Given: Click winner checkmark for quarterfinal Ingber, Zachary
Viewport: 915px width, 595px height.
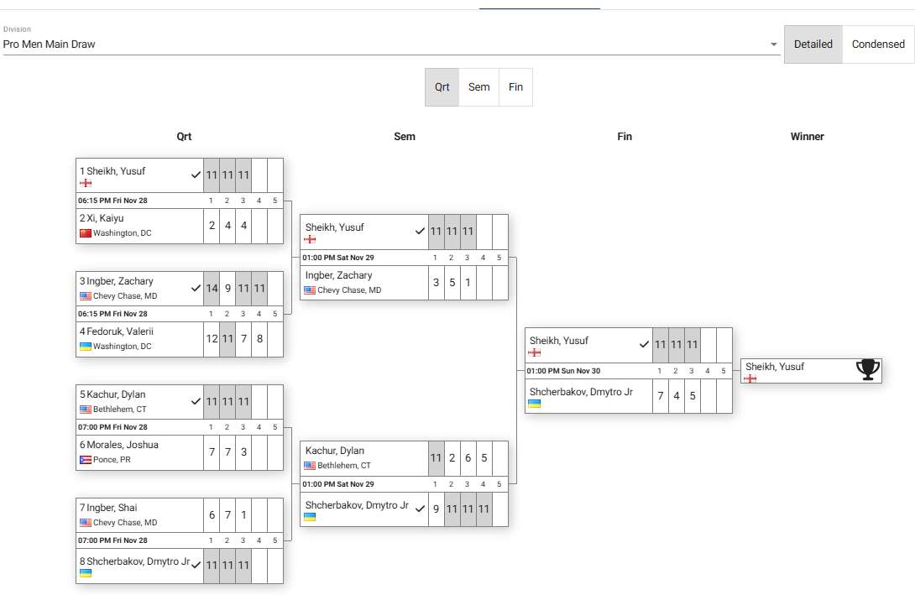Looking at the screenshot, I should click(196, 288).
